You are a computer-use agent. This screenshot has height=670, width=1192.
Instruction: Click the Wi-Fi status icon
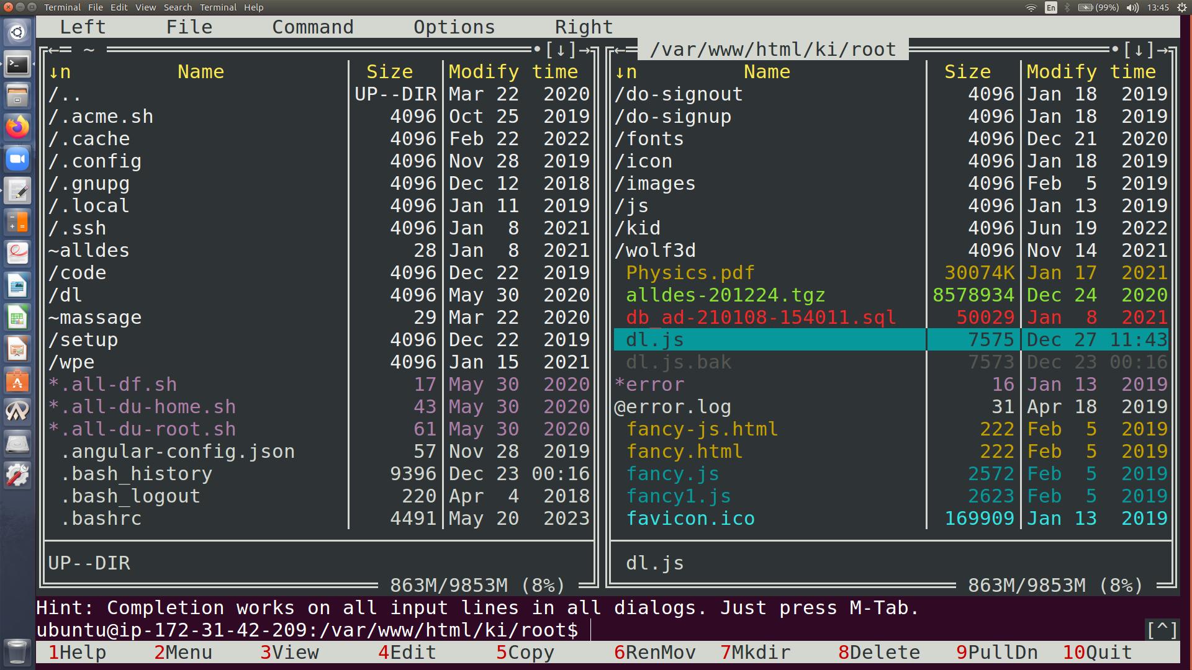click(x=1031, y=7)
